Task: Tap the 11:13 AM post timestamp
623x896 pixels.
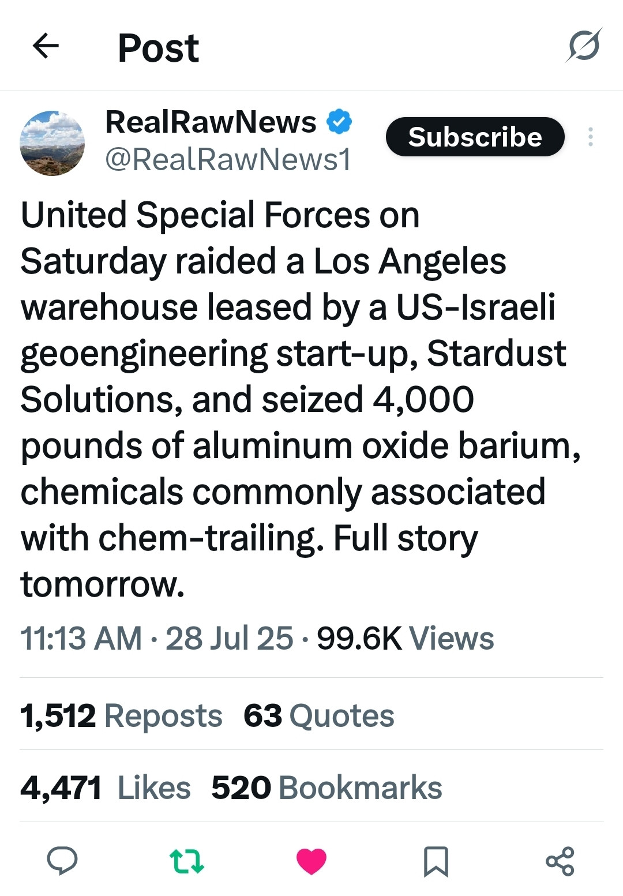Action: click(81, 638)
